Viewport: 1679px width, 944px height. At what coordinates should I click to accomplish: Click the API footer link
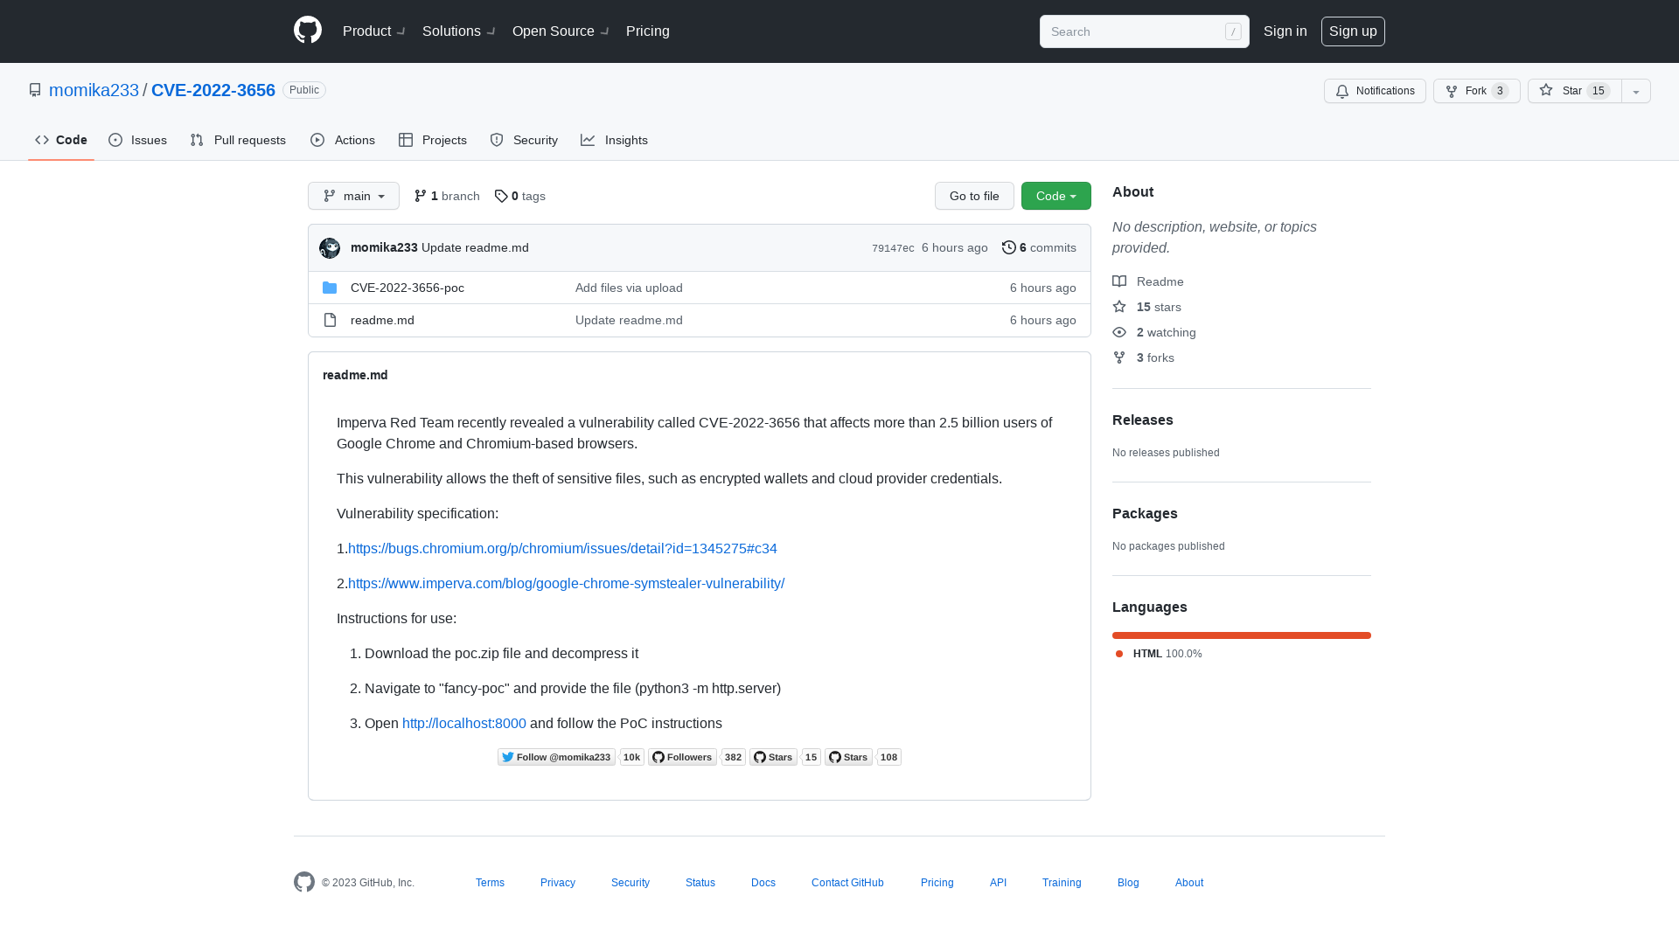(998, 883)
